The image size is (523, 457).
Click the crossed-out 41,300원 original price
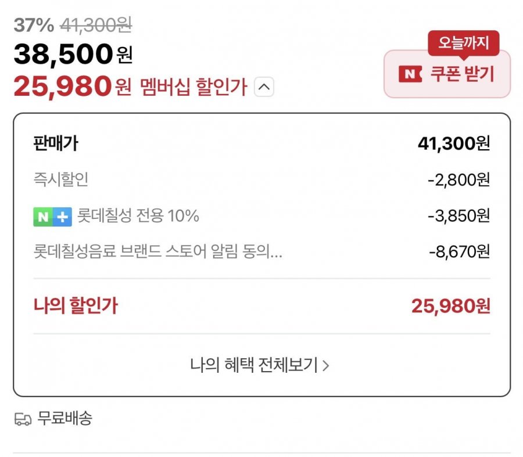pos(96,25)
